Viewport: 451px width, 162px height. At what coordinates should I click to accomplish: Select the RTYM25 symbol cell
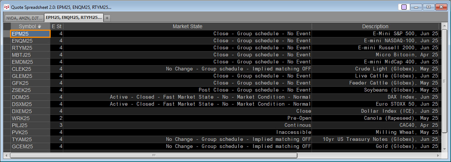click(30, 48)
